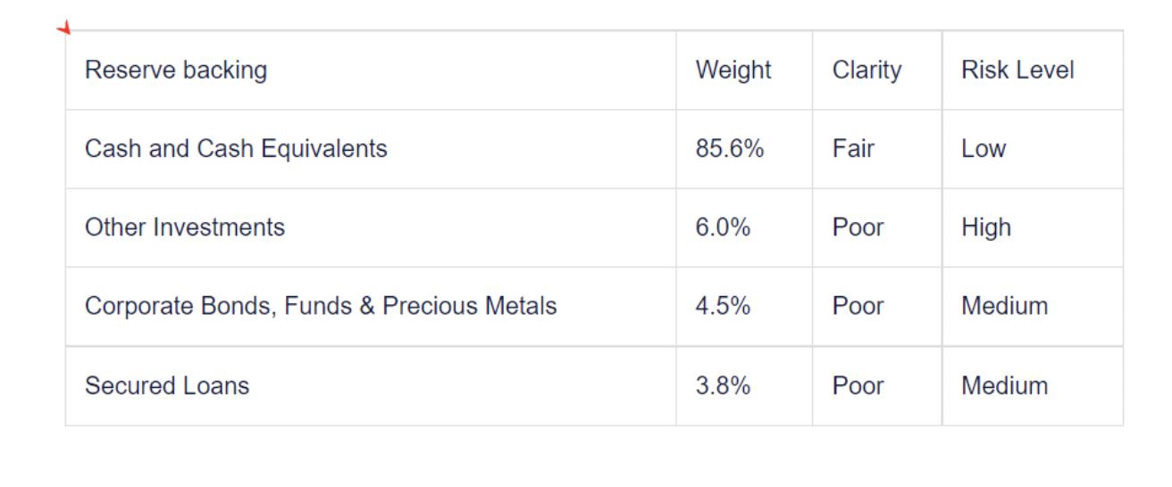Screen dimensions: 1172x487
Task: Click Poor clarity in Other Investments row
Action: click(x=858, y=227)
